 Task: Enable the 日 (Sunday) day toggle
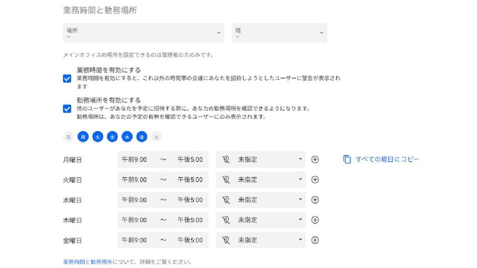69,137
